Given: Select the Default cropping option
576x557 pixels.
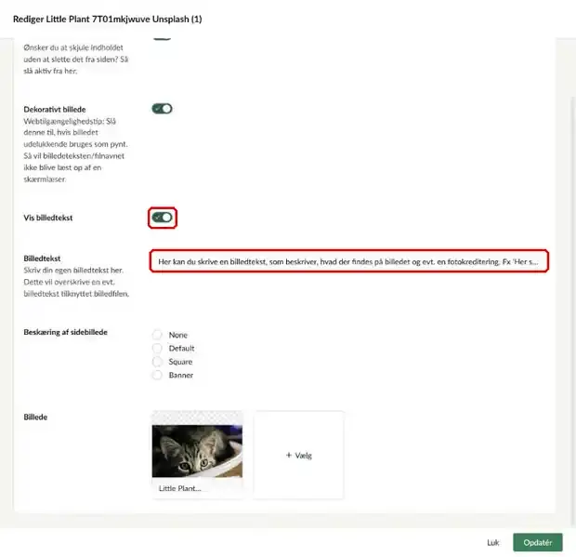Looking at the screenshot, I should click(157, 348).
